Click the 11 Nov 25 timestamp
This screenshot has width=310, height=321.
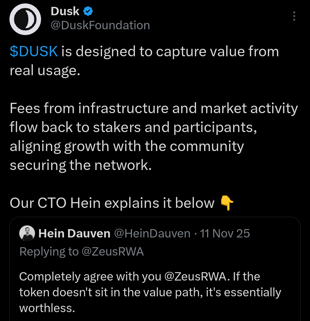point(225,233)
